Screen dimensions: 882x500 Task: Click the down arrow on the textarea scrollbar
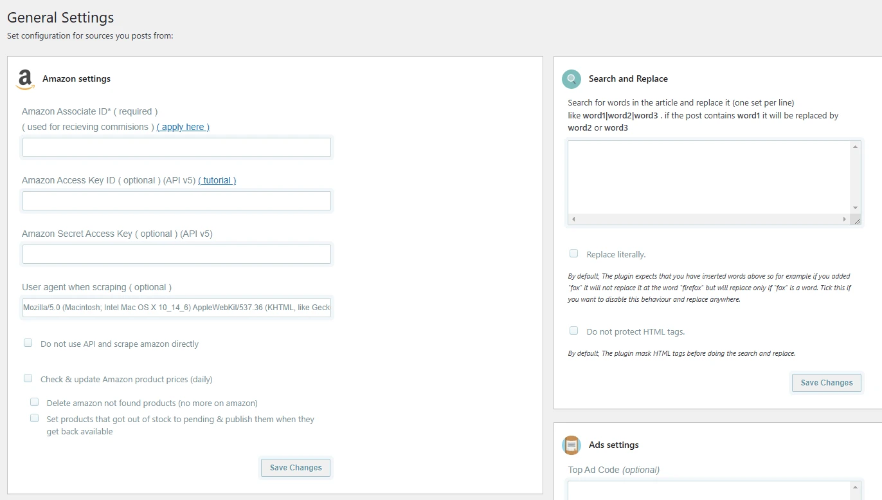coord(855,208)
